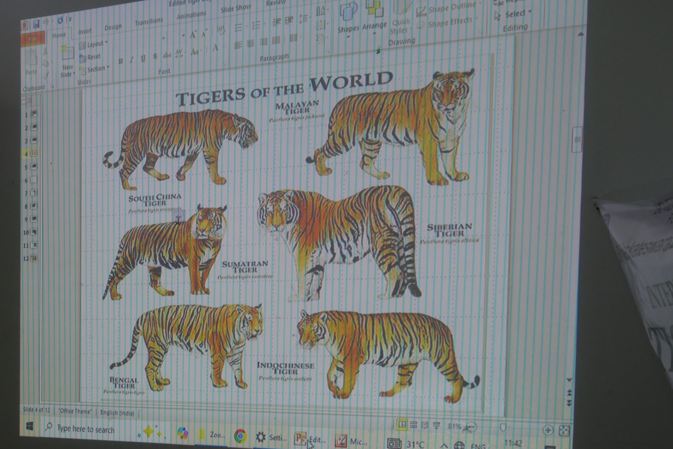
Task: Toggle Center text alignment
Action: click(x=250, y=43)
